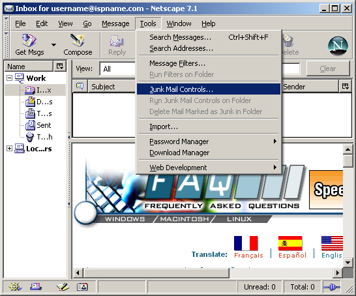Click the Français translate link
Image resolution: width=356 pixels, height=296 pixels.
(248, 256)
